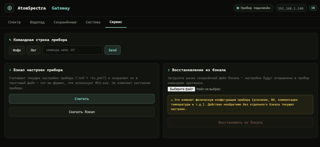Viewport: 320px width, 147px height.
Task: Go to the Система tab
Action: (x=93, y=22)
